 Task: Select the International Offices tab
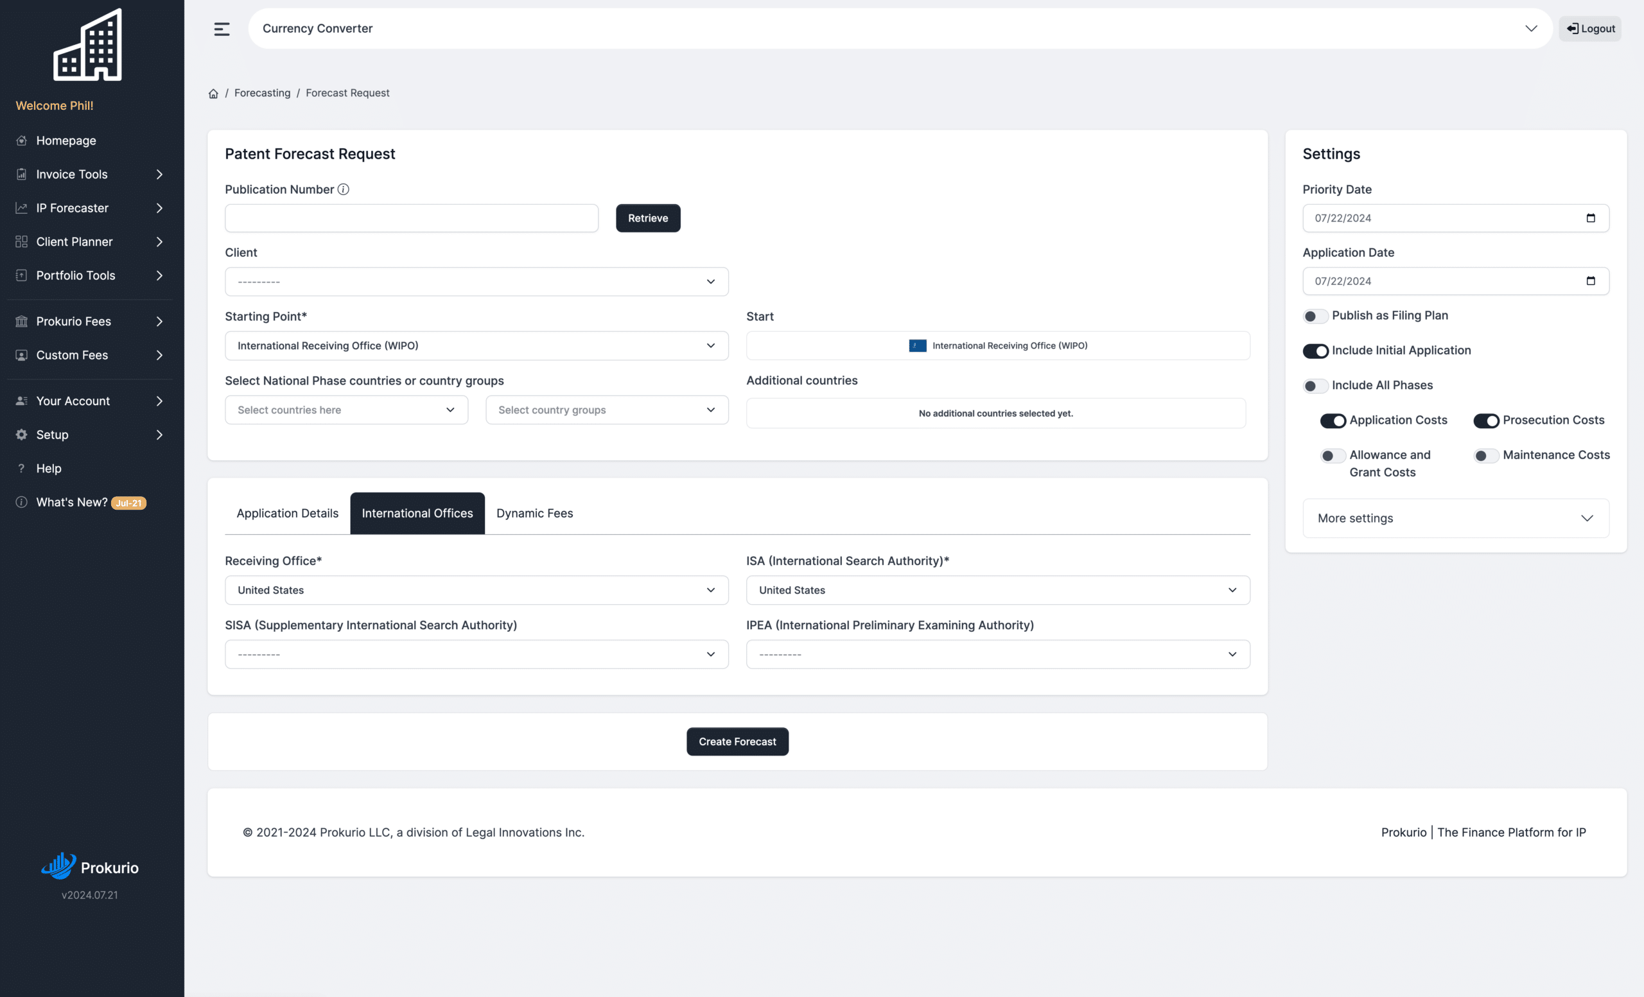coord(417,513)
